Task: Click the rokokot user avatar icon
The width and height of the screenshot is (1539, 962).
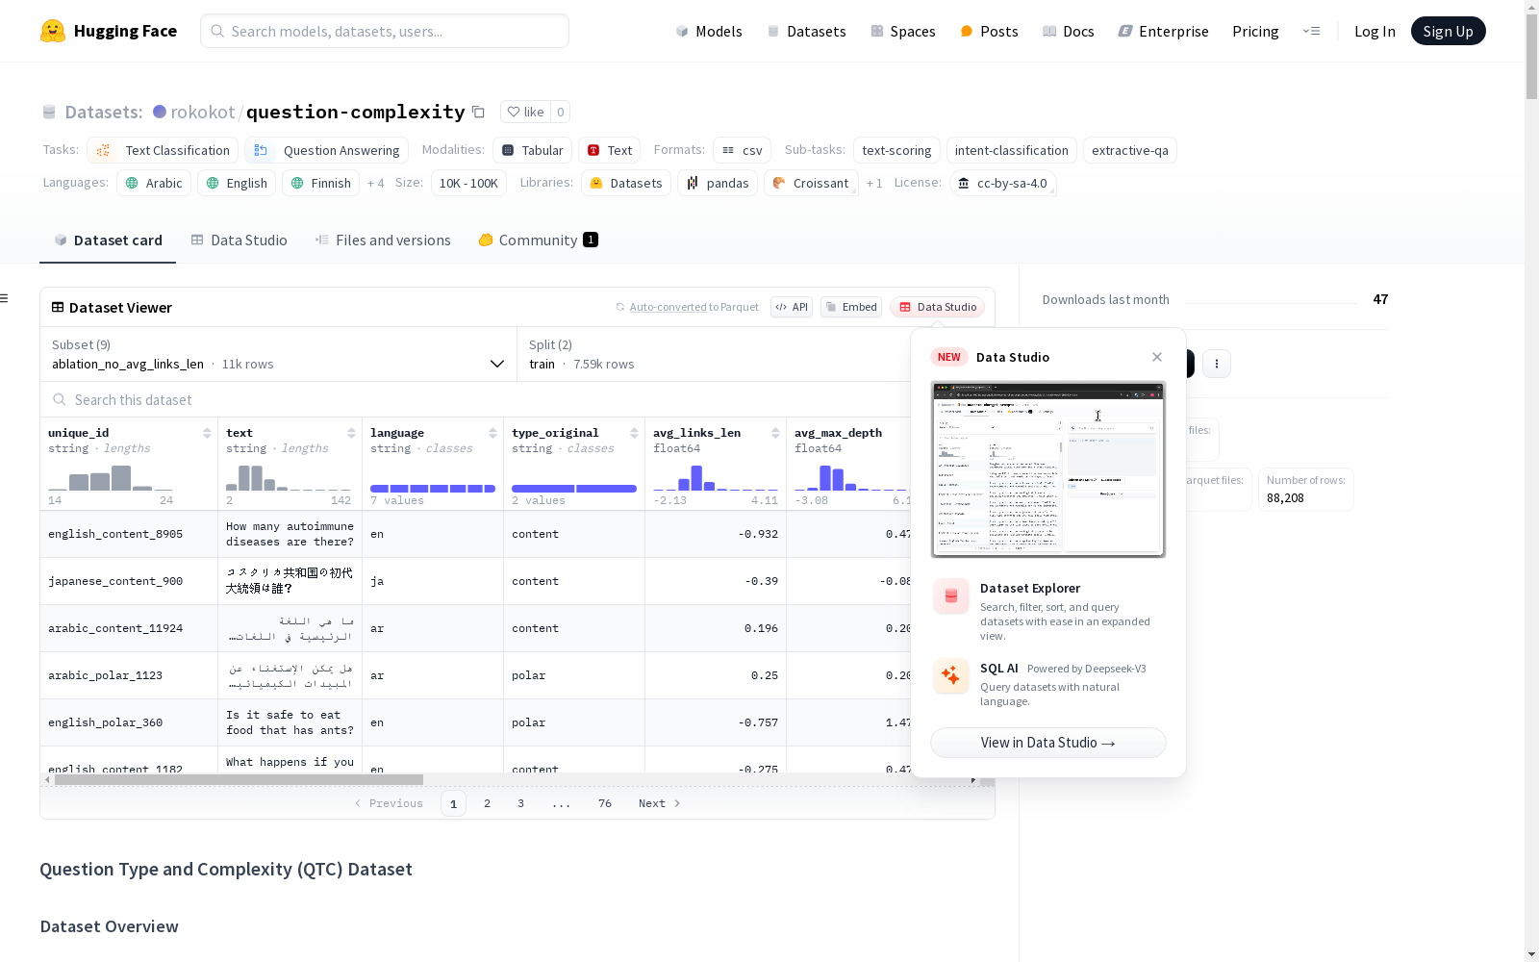Action: [160, 112]
